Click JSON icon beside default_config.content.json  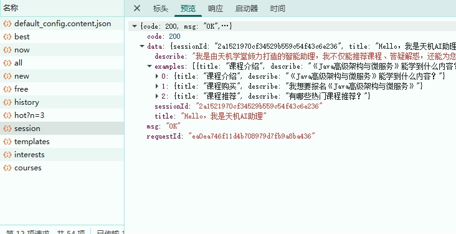(x=7, y=24)
